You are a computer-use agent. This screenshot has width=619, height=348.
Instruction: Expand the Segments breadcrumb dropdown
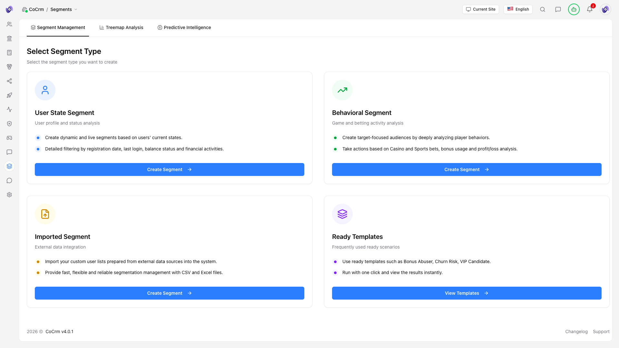click(76, 9)
